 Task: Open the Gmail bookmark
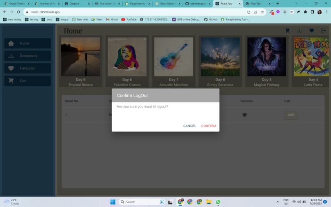(112, 19)
